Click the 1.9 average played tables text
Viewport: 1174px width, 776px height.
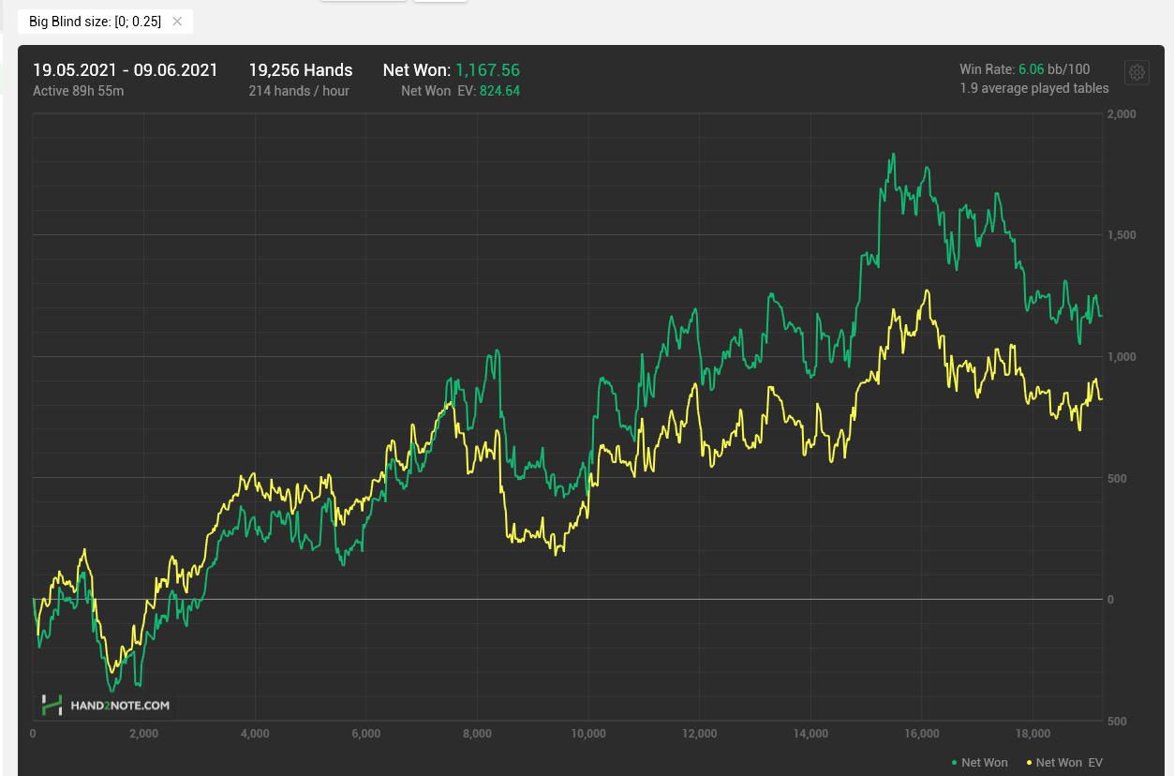1033,88
